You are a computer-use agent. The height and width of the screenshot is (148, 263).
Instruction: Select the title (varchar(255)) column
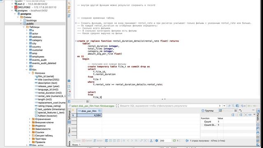click(x=47, y=79)
